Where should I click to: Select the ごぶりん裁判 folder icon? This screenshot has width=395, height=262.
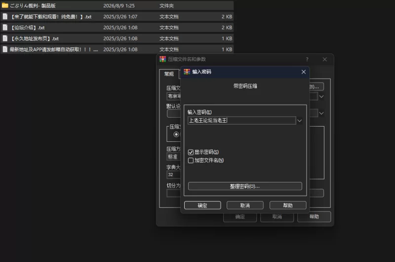[x=5, y=5]
